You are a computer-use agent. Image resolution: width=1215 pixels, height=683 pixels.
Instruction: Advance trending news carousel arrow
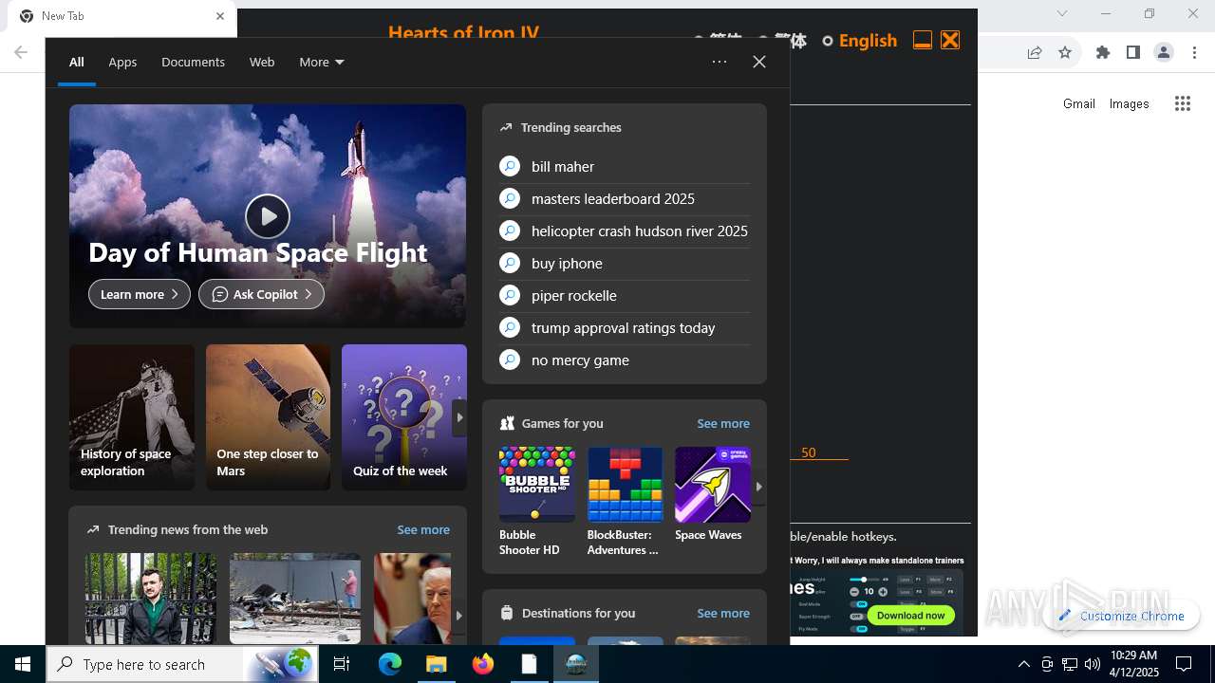point(458,615)
